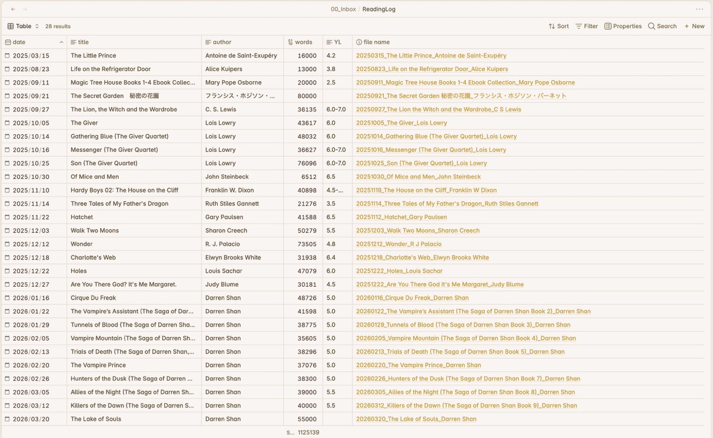
Task: Click the forward navigation arrow
Action: click(25, 9)
